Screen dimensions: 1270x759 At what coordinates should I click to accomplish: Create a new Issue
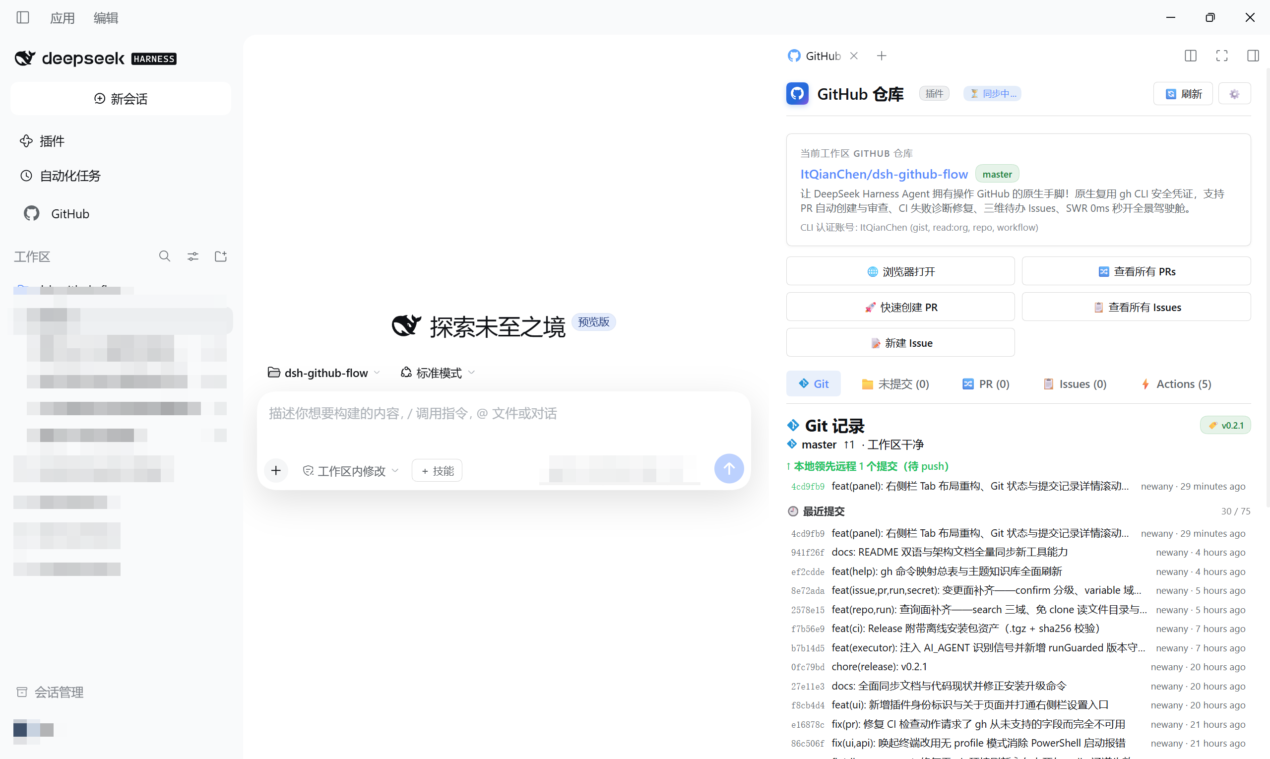click(x=900, y=343)
